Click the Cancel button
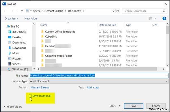The height and width of the screenshot is (112, 170). point(156,106)
